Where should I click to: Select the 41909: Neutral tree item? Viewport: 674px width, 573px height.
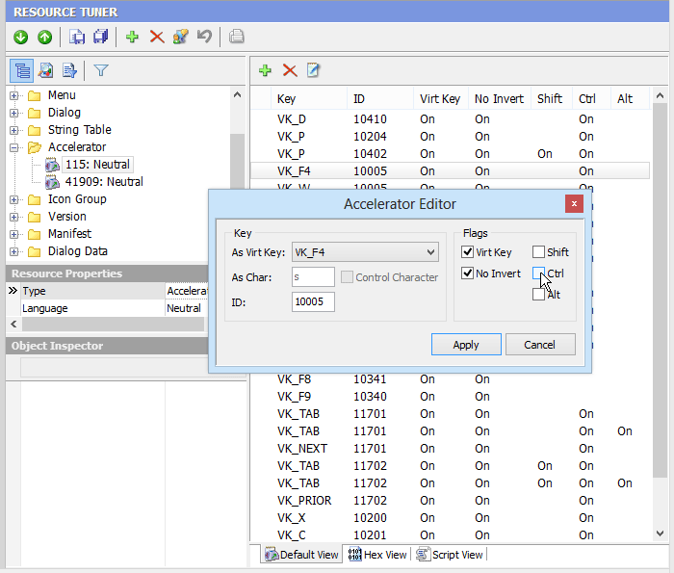coord(104,182)
